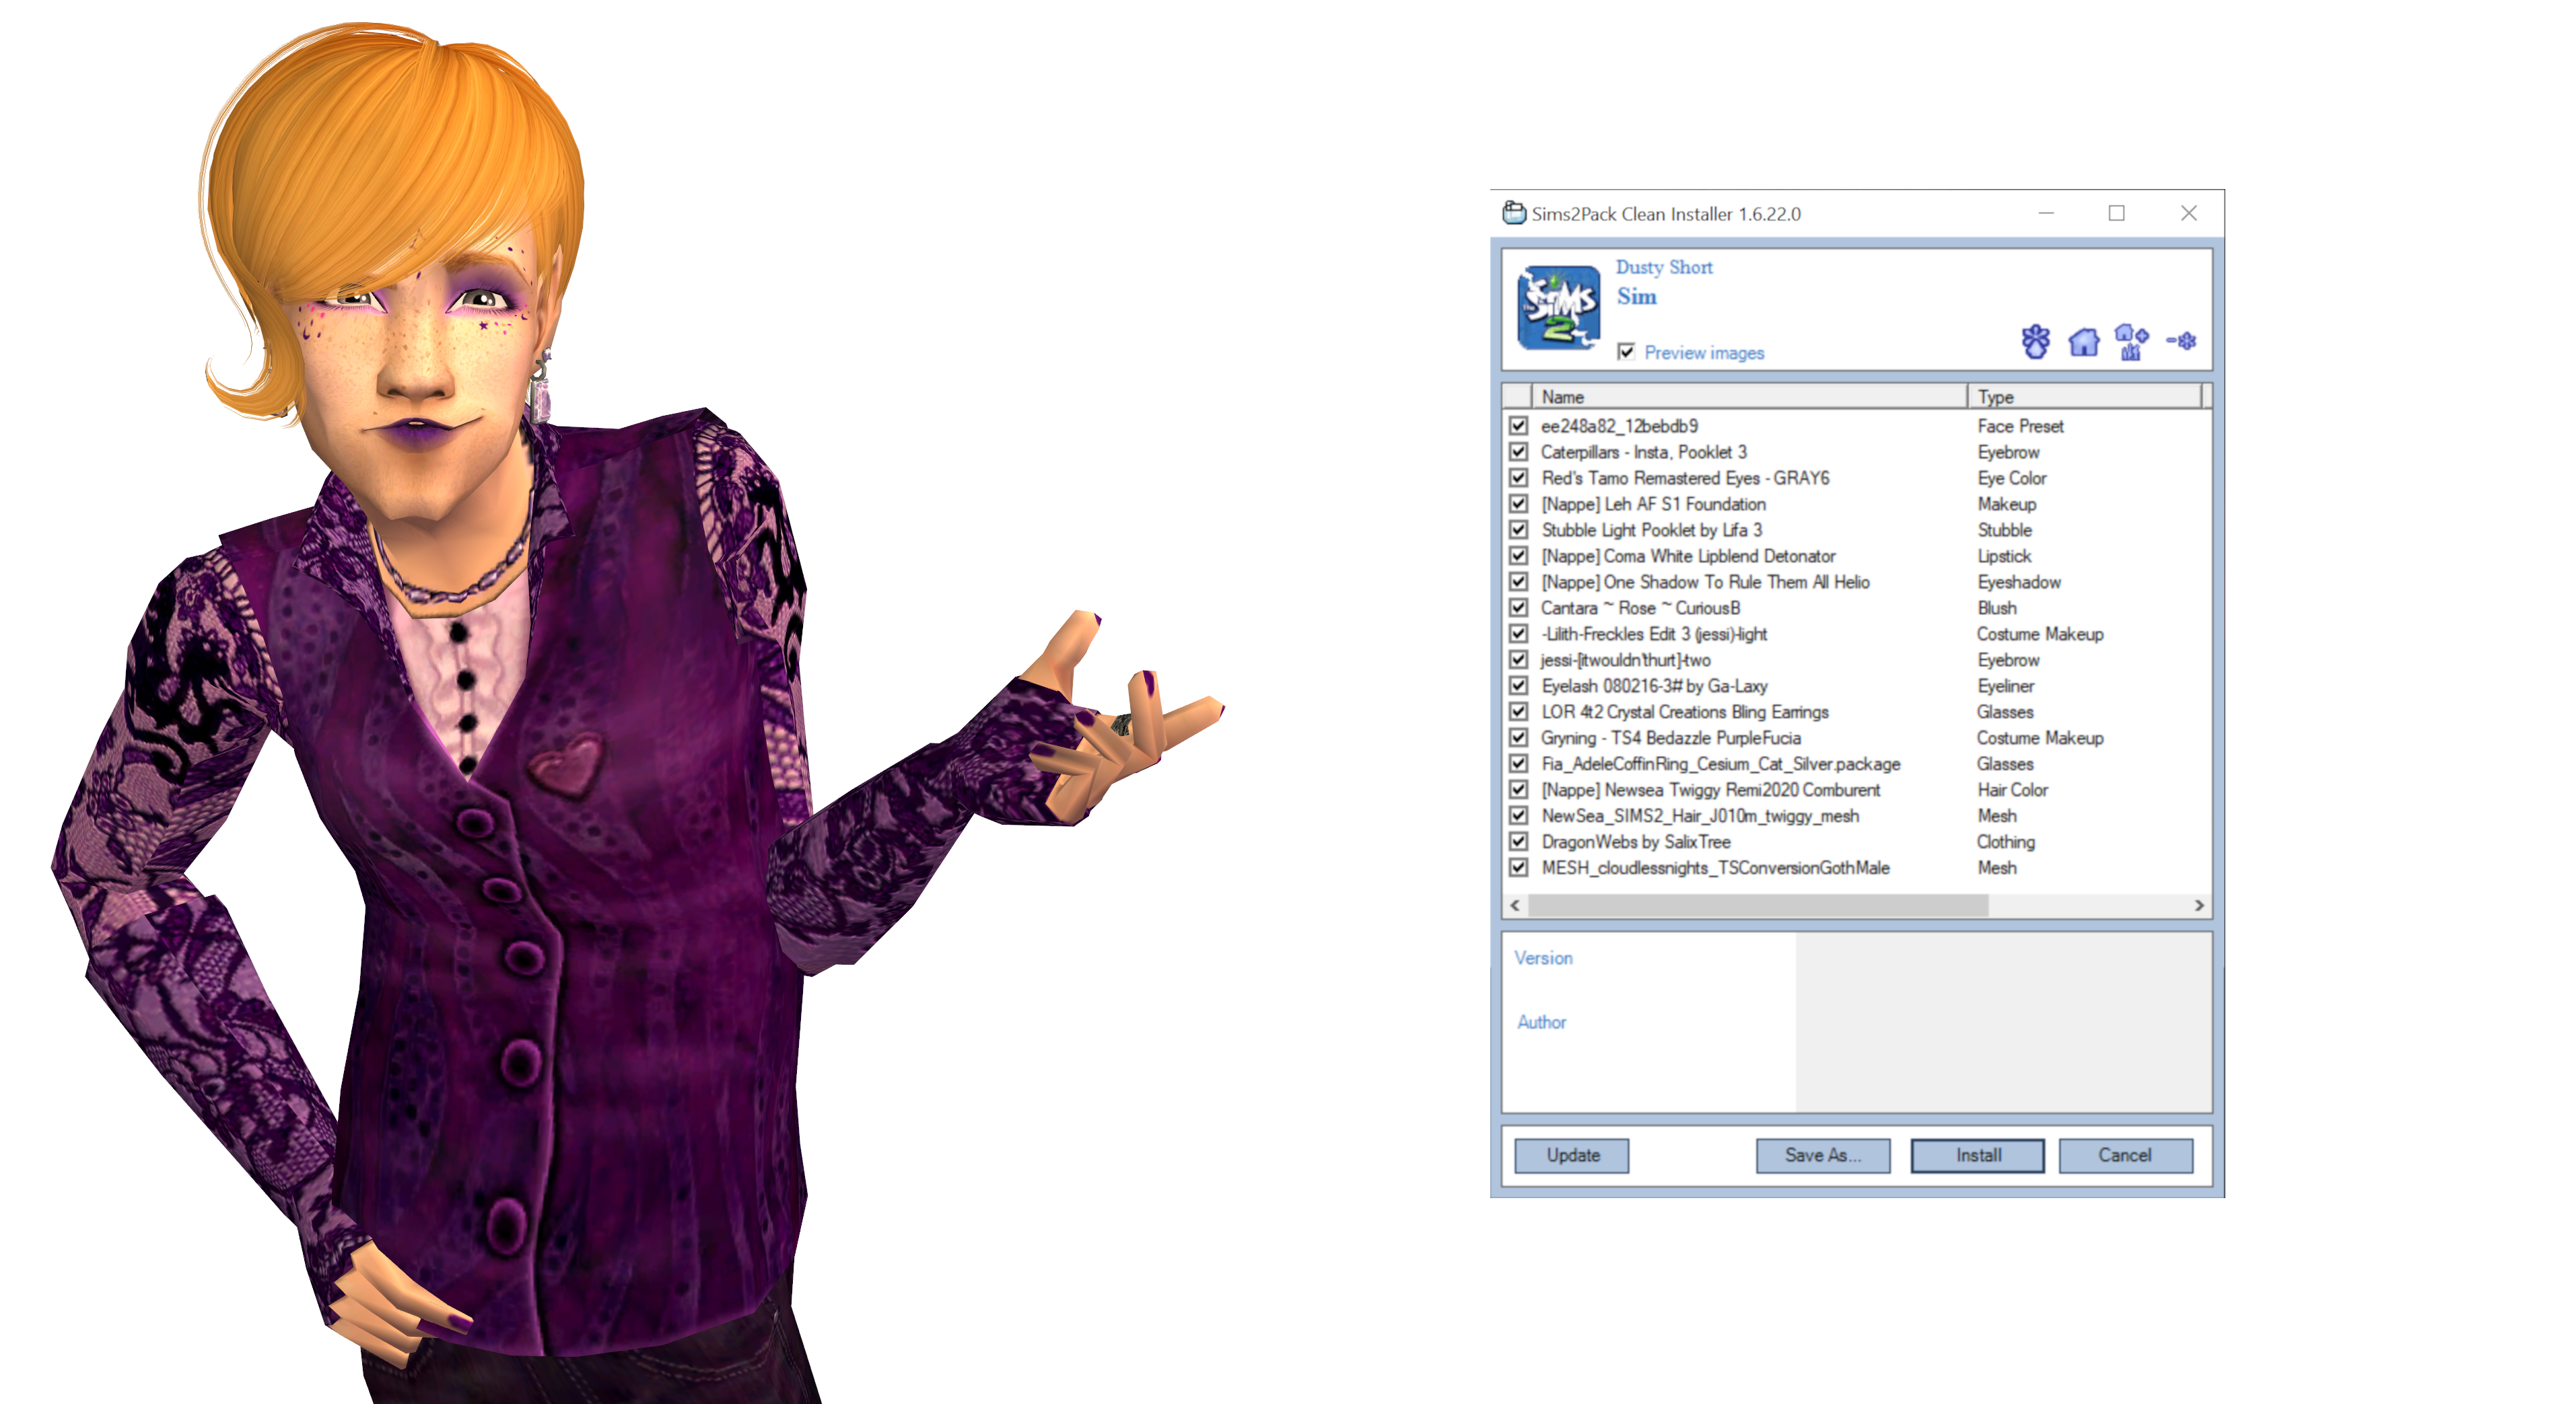This screenshot has width=2576, height=1404.
Task: Click the Face Preset type cell
Action: click(x=2019, y=426)
